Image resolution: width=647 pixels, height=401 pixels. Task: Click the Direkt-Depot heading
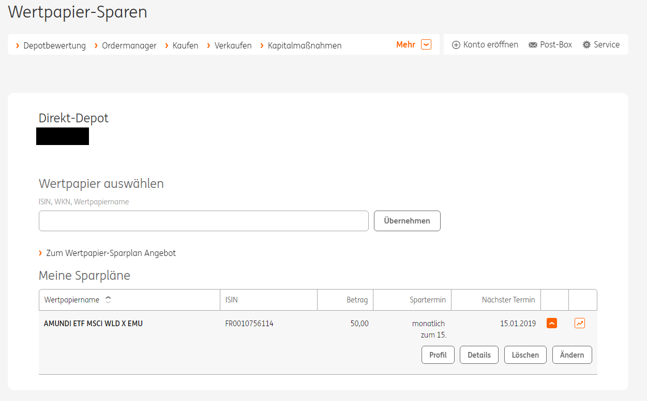pyautogui.click(x=73, y=118)
